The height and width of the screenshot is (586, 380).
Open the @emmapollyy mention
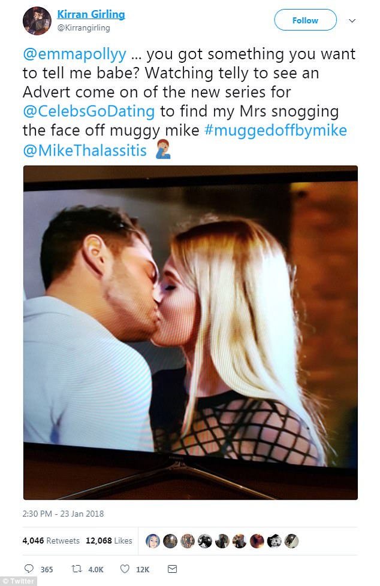click(74, 54)
